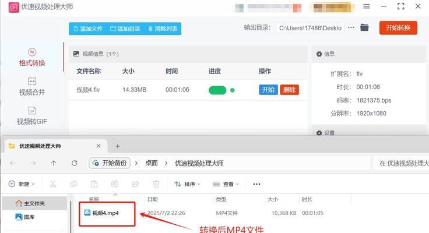Viewport: 429px width, 233px height.
Task: Click the Paste icon in Explorer toolbar
Action: [x=94, y=184]
